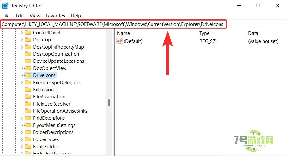Expand the FolderDescriptions key
The height and width of the screenshot is (156, 286).
[22, 132]
